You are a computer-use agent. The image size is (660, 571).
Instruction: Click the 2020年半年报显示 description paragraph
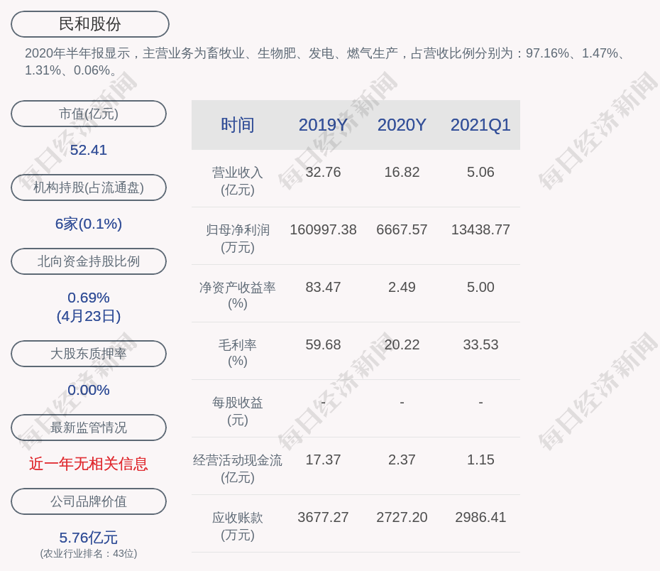[325, 62]
